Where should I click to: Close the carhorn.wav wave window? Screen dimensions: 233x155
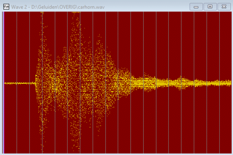(x=224, y=7)
